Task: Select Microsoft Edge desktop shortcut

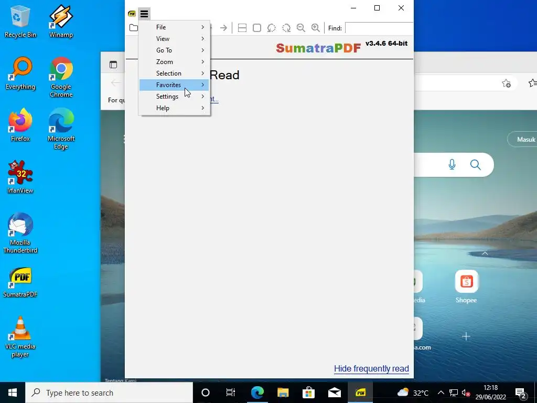Action: pos(61,129)
